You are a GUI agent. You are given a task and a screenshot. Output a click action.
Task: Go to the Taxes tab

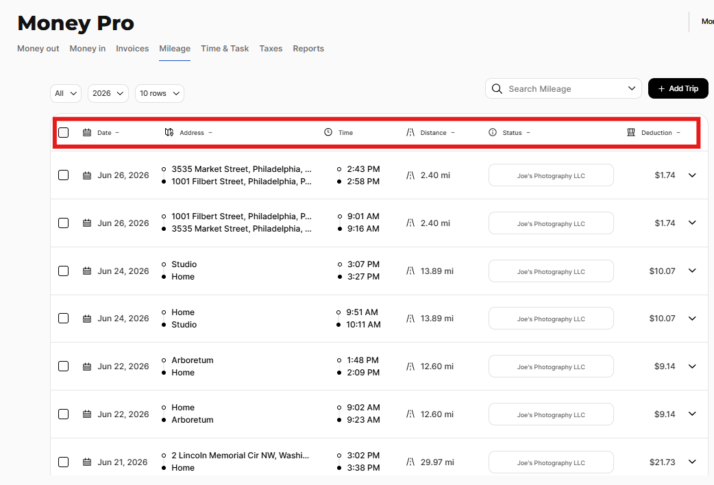[271, 49]
